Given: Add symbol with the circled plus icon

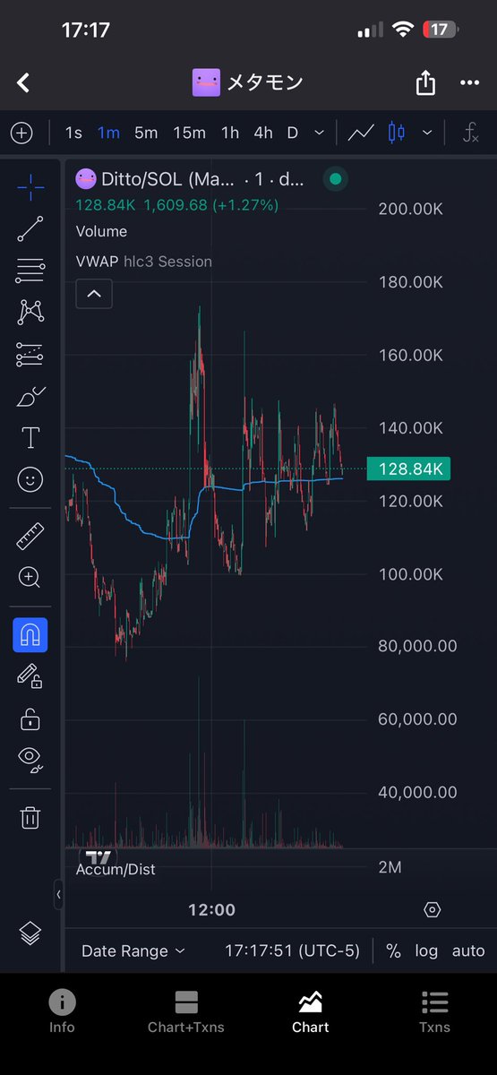Looking at the screenshot, I should point(21,133).
